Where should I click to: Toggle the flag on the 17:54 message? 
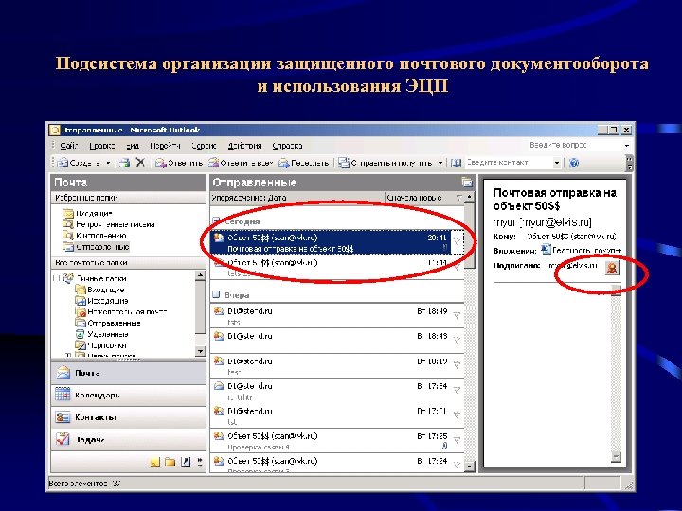457,390
